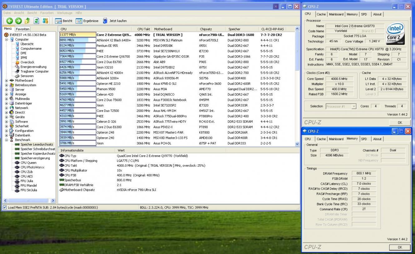415x254 pixels.
Task: Select the Phenom 9500 result row
Action: (176, 89)
